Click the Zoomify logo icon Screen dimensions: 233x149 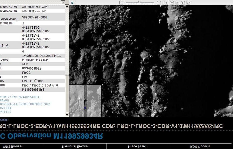click(72, 3)
